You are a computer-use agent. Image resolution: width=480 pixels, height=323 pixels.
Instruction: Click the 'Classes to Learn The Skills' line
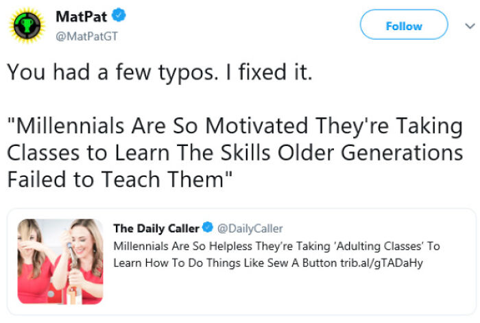(235, 152)
